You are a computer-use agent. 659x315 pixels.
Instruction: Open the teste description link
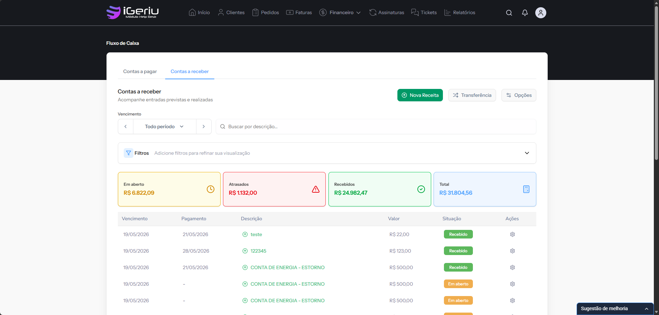(x=256, y=234)
